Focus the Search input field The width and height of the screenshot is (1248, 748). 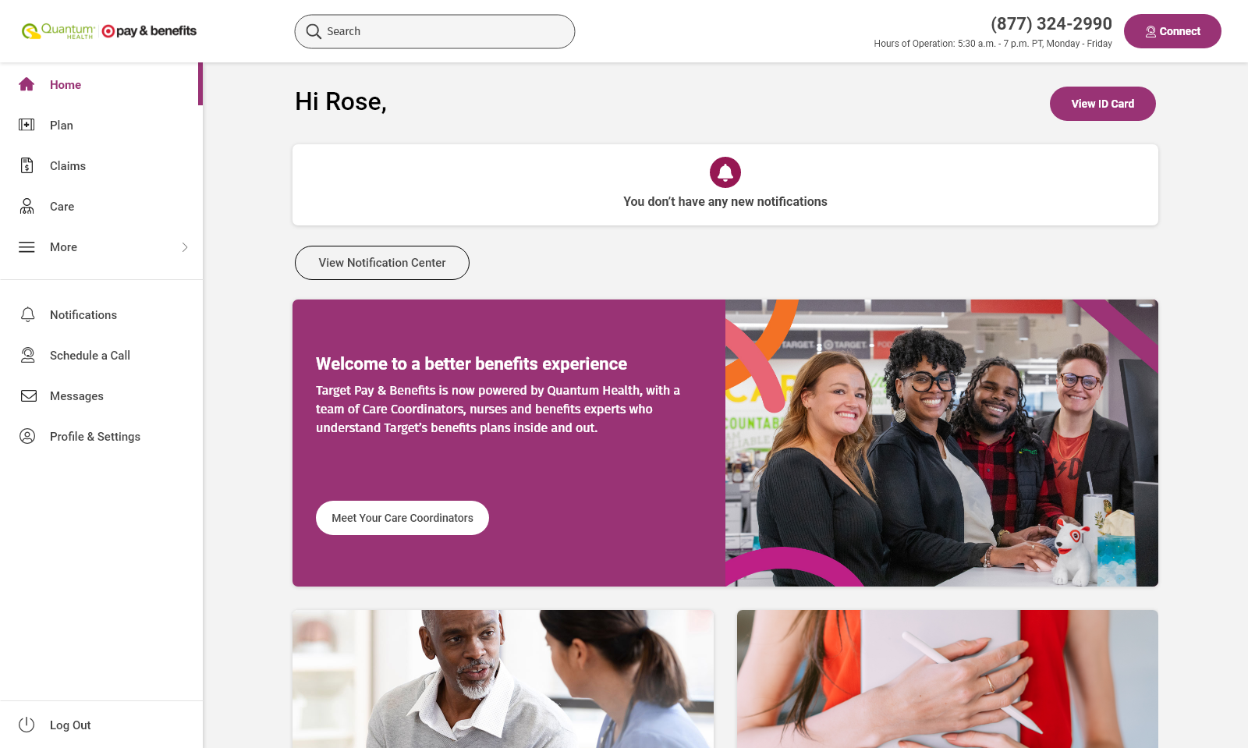coord(434,31)
